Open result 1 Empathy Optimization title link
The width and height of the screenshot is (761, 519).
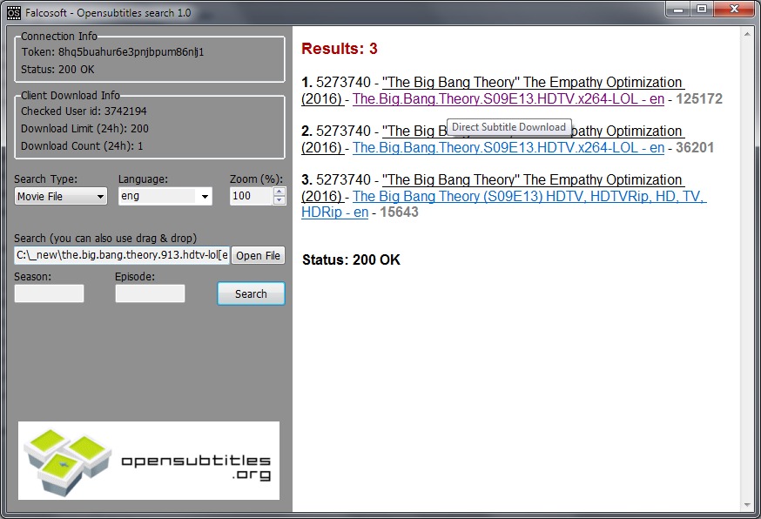[532, 82]
